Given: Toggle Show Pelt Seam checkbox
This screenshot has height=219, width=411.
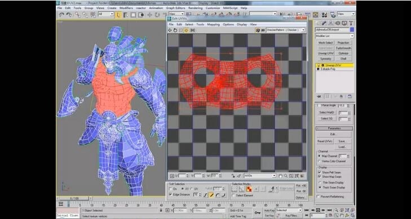Looking at the screenshot, I should [x=319, y=172].
